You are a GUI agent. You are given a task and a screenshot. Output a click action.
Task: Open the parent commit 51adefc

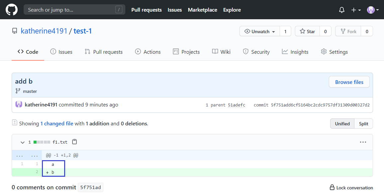pos(237,105)
